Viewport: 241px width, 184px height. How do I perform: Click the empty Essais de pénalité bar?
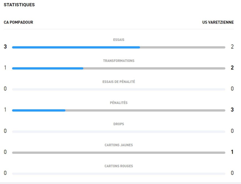119,89
